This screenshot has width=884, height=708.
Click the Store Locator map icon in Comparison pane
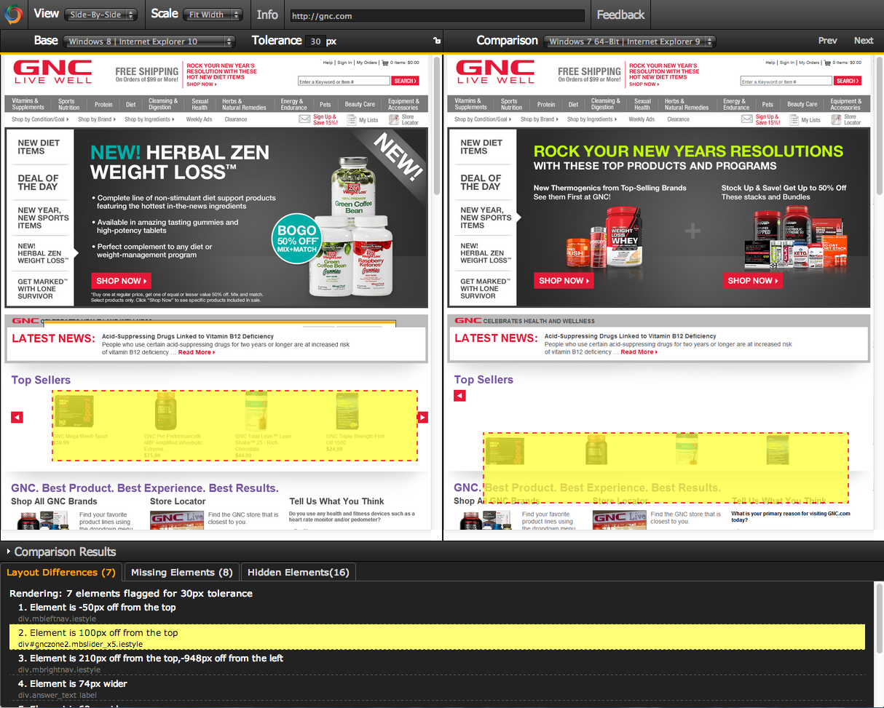click(836, 119)
